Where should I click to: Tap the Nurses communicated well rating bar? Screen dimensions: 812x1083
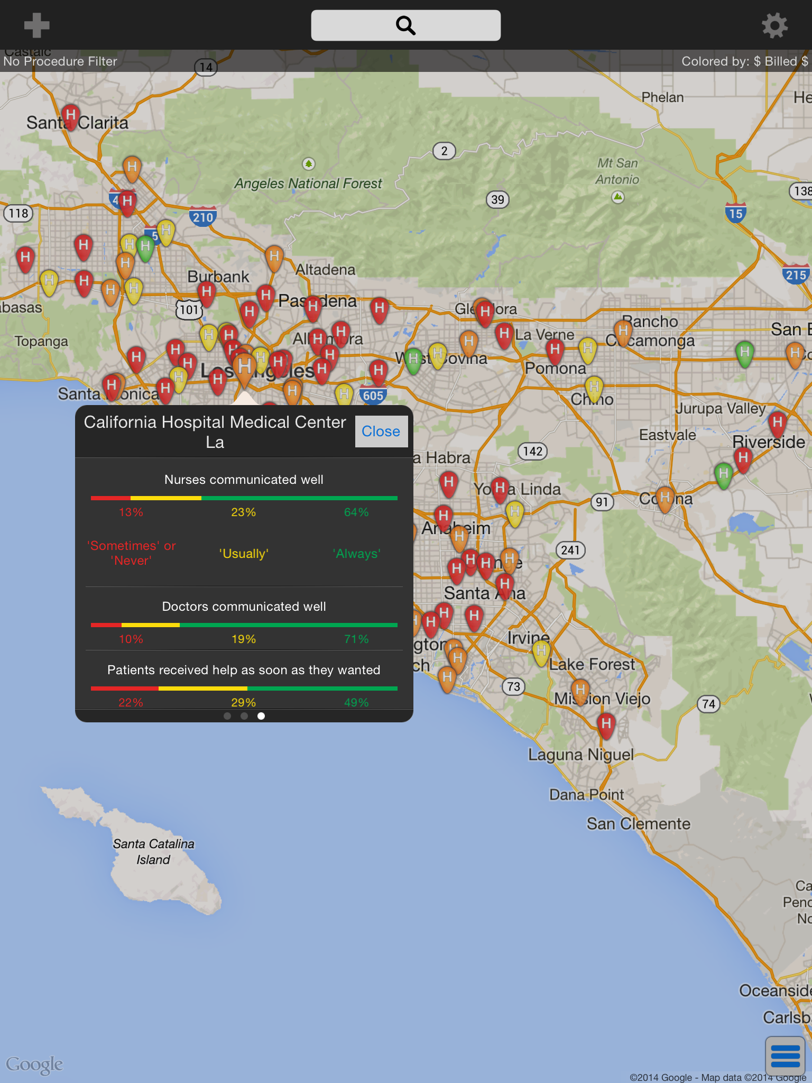coord(244,498)
